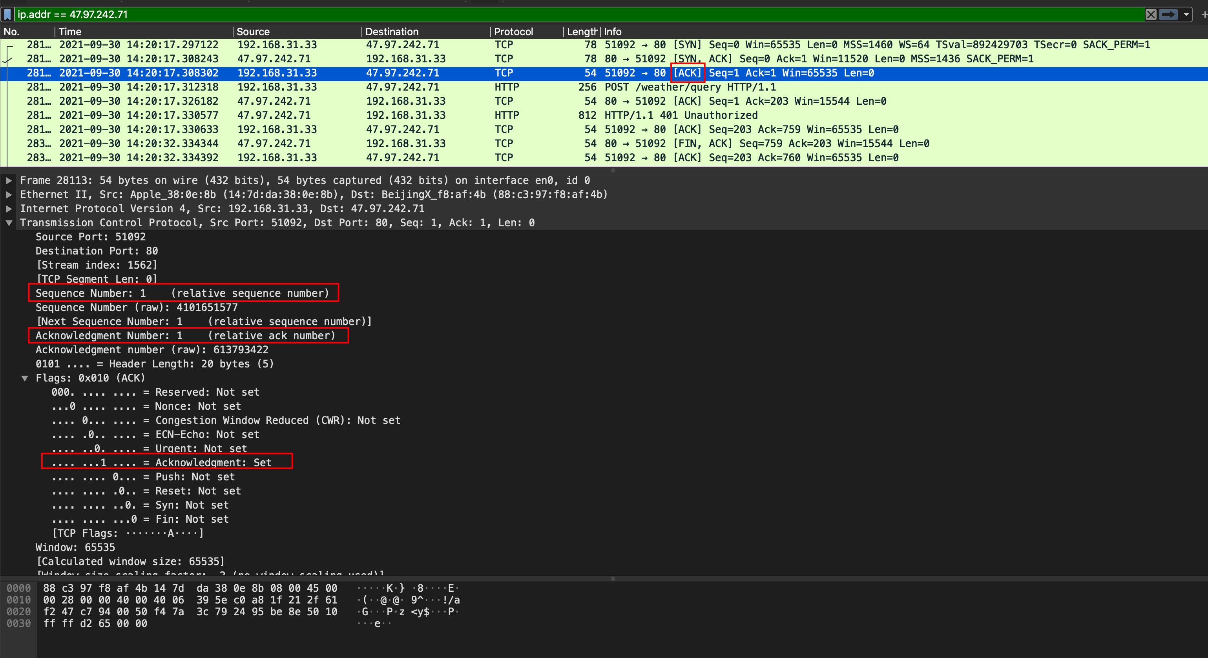Screen dimensions: 1208x658
Task: Select the Sequence Number: 1 relative field
Action: (182, 293)
